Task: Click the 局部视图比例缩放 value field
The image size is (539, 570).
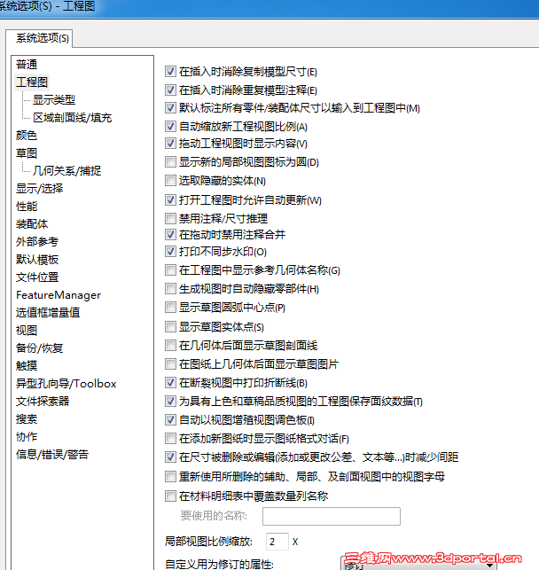Action: [x=277, y=542]
